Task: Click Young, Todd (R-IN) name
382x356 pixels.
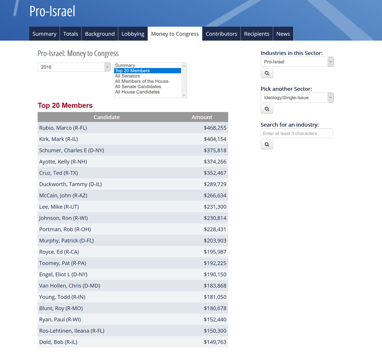Action: point(62,297)
